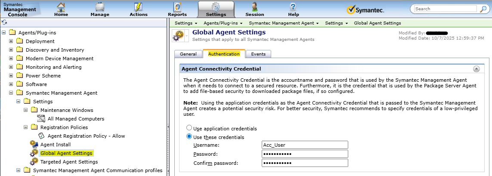
Task: Select Use these credentials option
Action: pyautogui.click(x=189, y=137)
